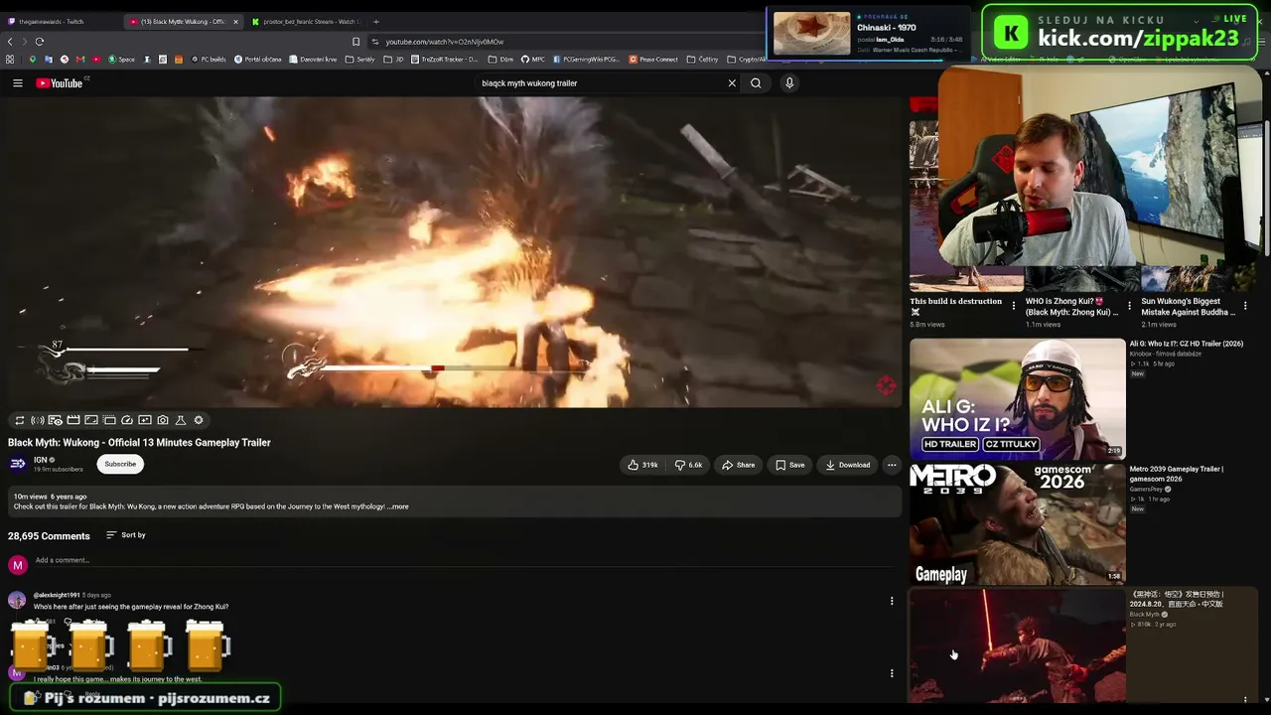Open enhancer settings gear below the video

tap(199, 420)
